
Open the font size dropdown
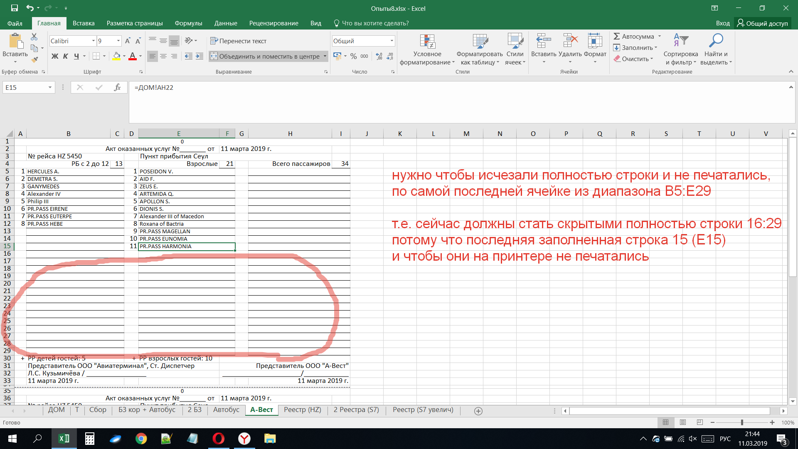(118, 41)
